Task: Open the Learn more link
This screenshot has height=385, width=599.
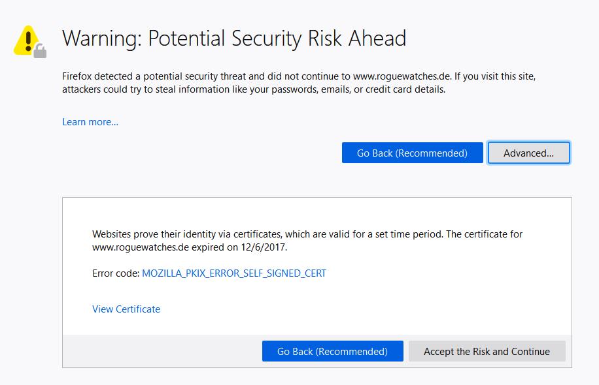Action: 90,122
